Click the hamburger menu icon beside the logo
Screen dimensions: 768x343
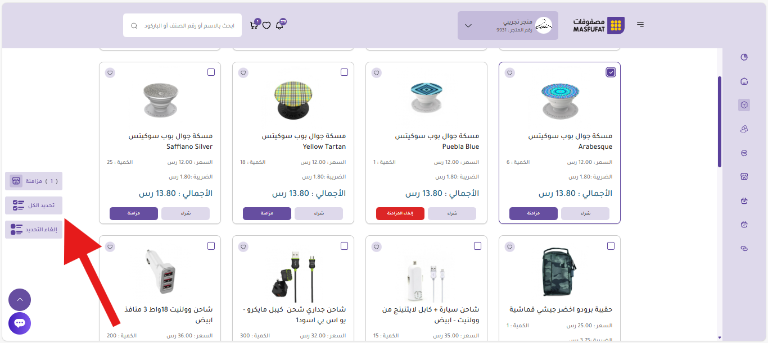(640, 25)
